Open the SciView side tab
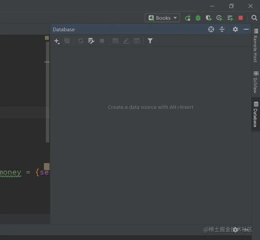The image size is (260, 240). click(x=256, y=82)
